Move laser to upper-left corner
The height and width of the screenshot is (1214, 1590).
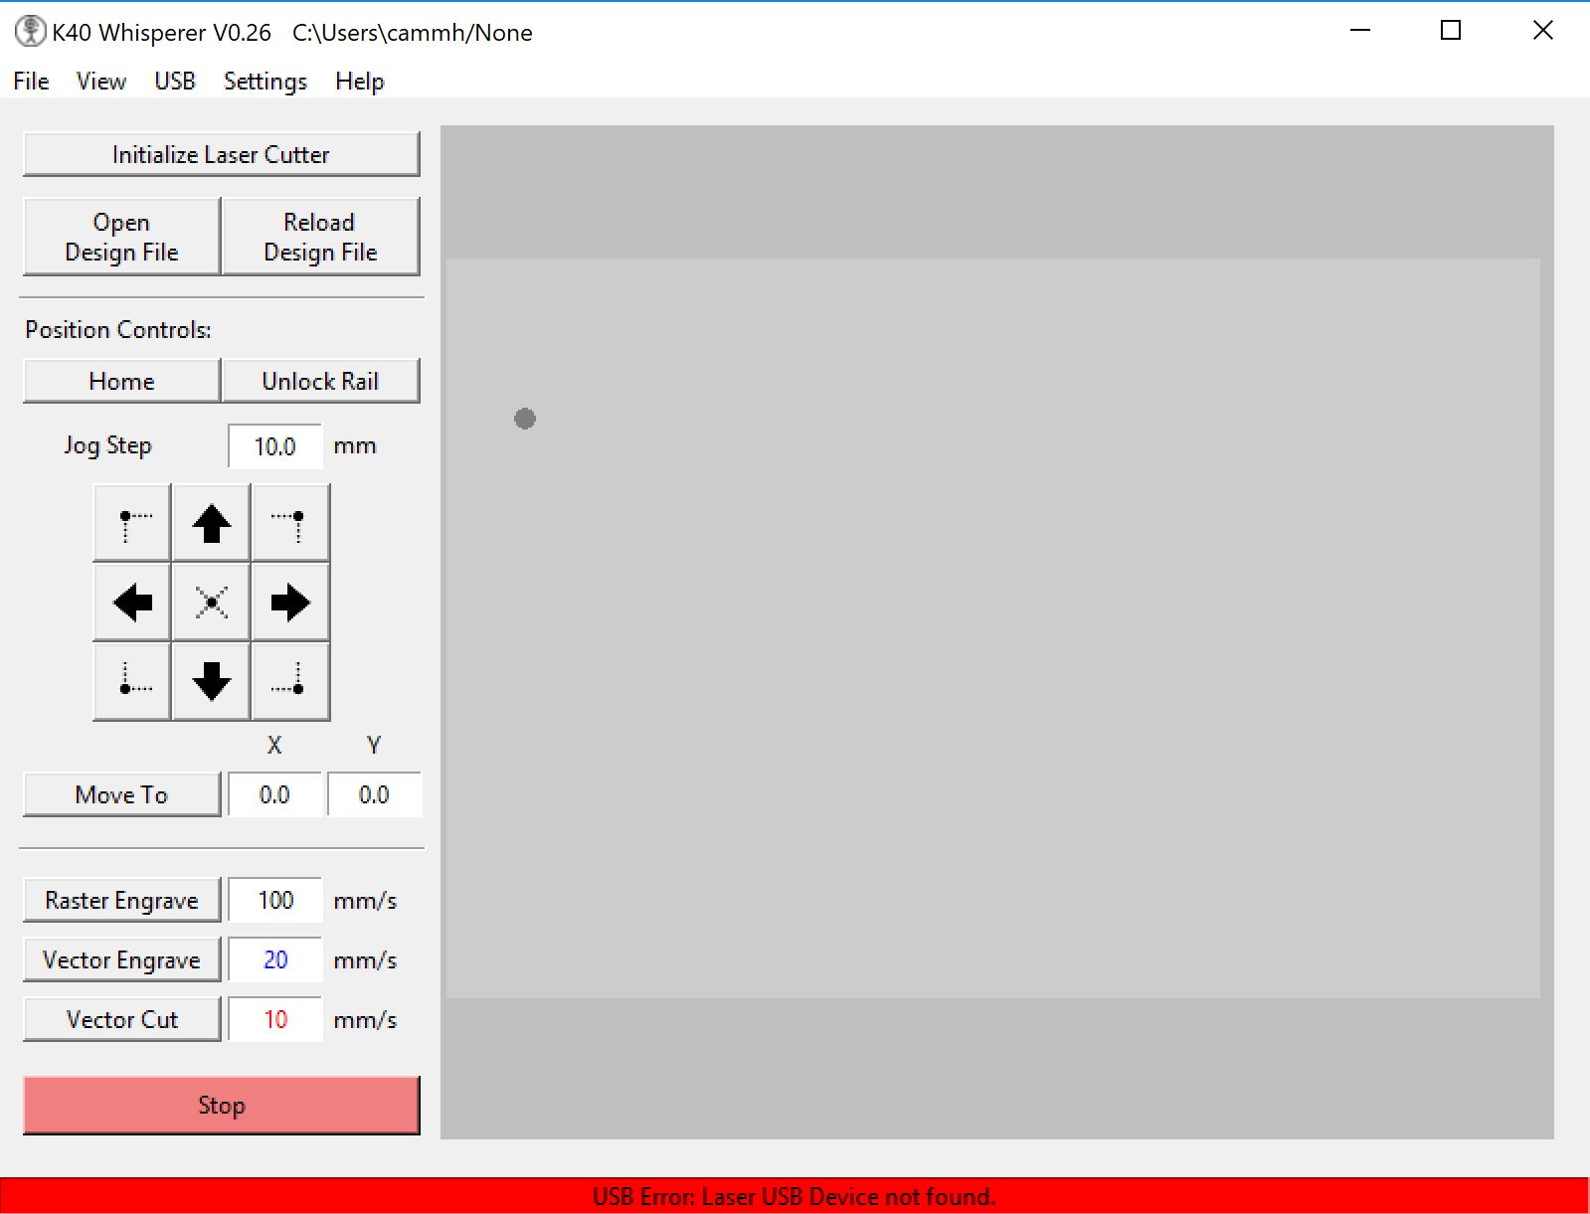[132, 523]
